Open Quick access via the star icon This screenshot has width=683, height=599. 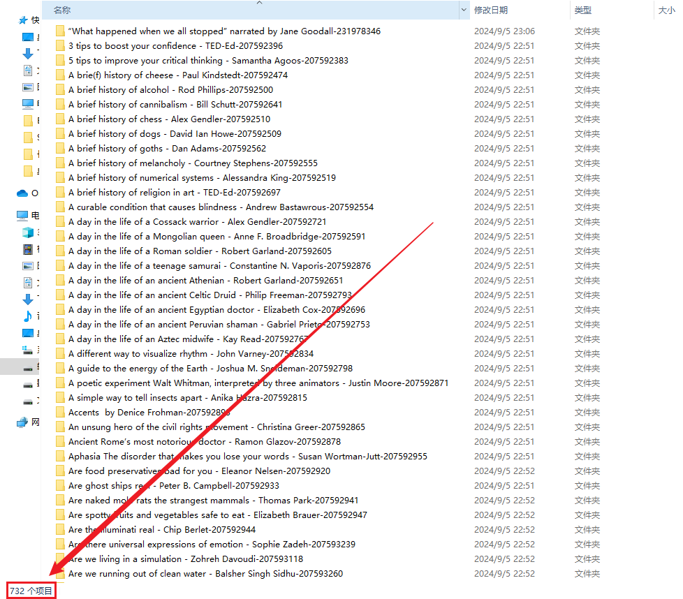22,20
